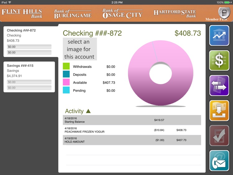Tap the Deposits label
The height and width of the screenshot is (175, 233).
[80, 75]
